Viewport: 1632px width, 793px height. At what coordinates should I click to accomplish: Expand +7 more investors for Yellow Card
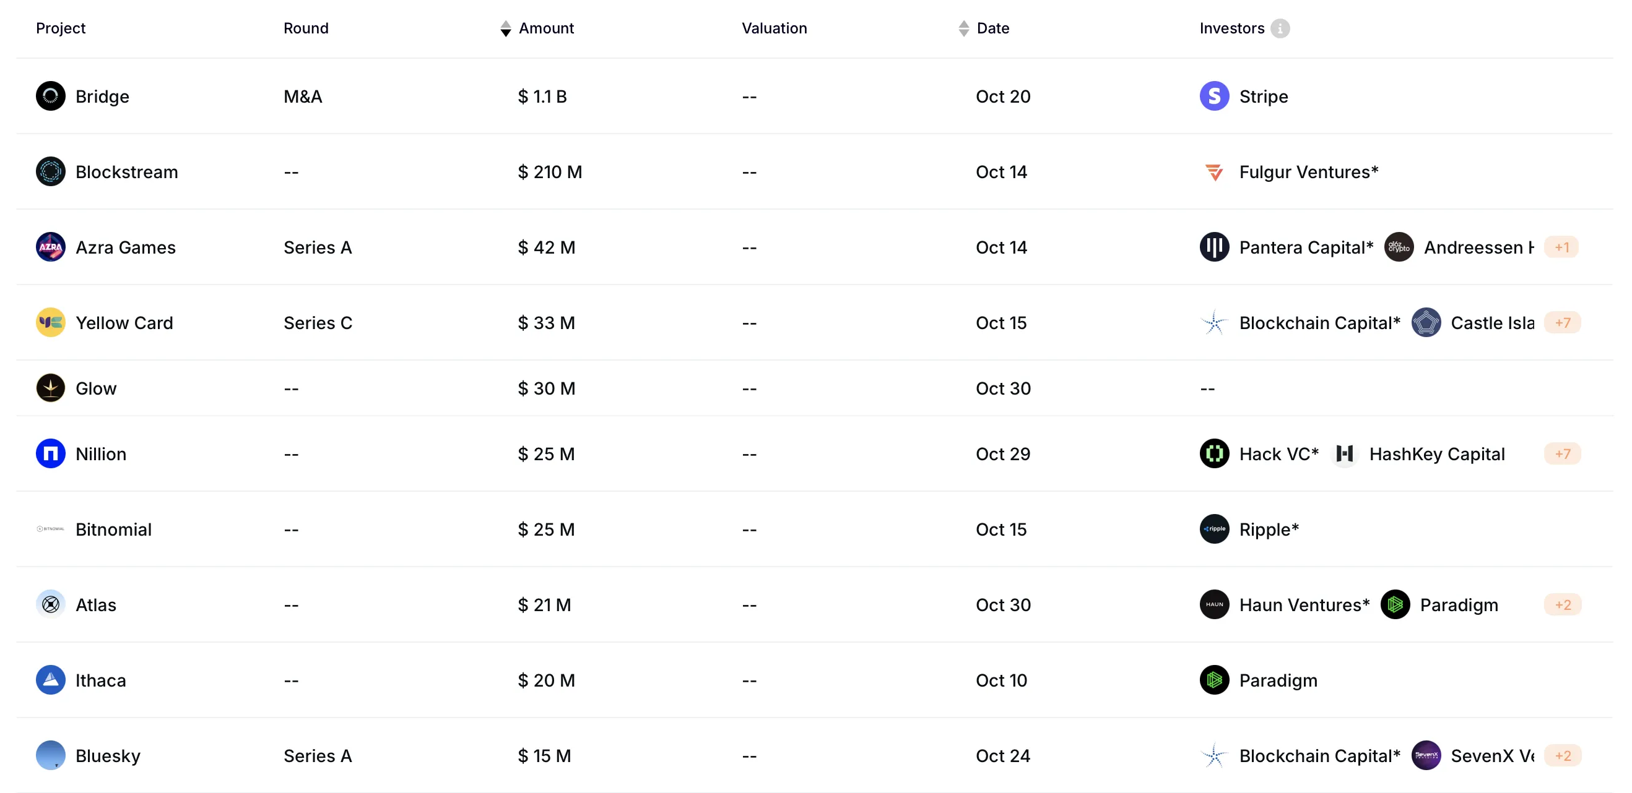click(x=1561, y=323)
